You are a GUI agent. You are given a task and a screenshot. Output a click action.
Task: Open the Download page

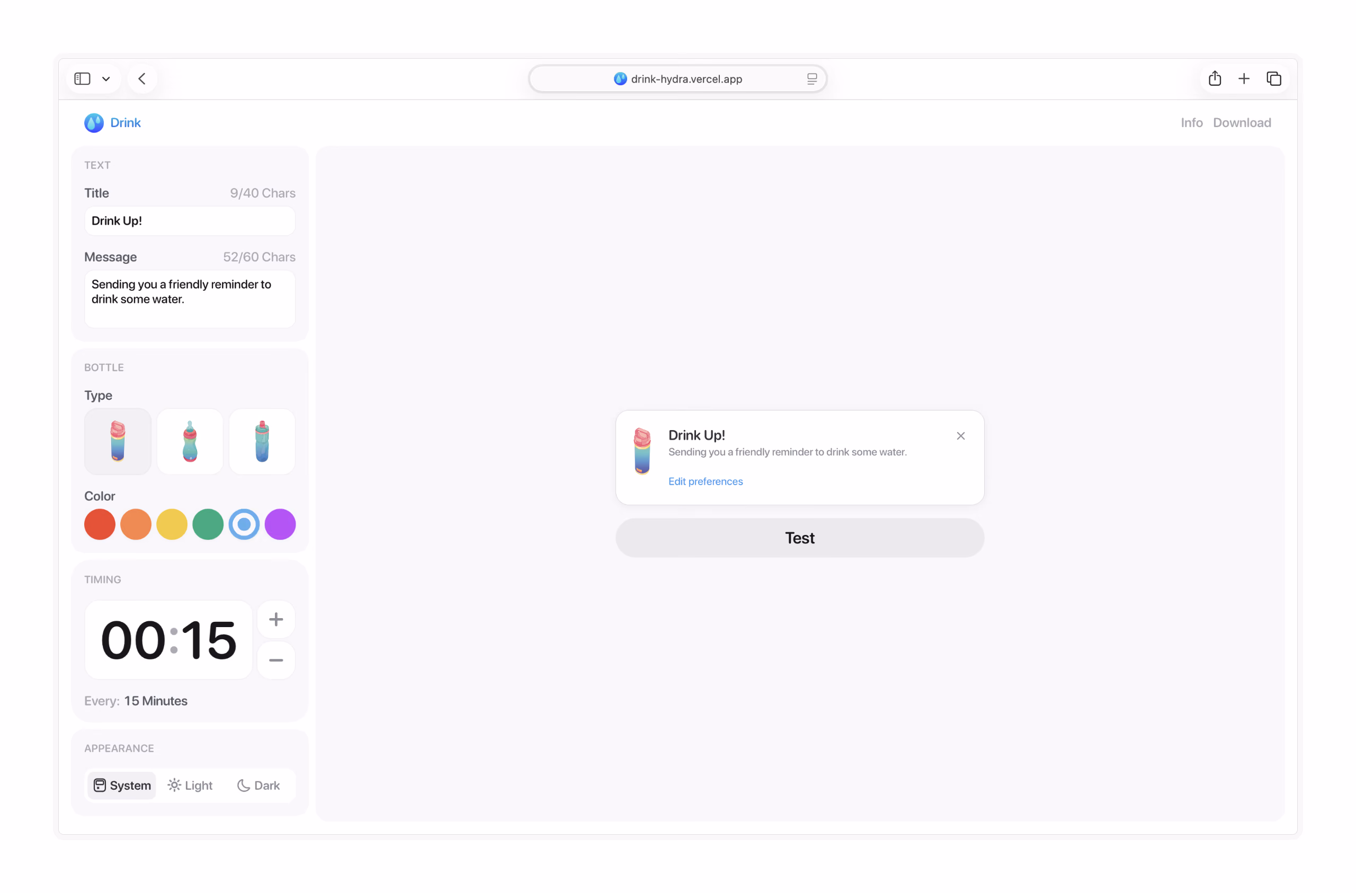pyautogui.click(x=1242, y=122)
